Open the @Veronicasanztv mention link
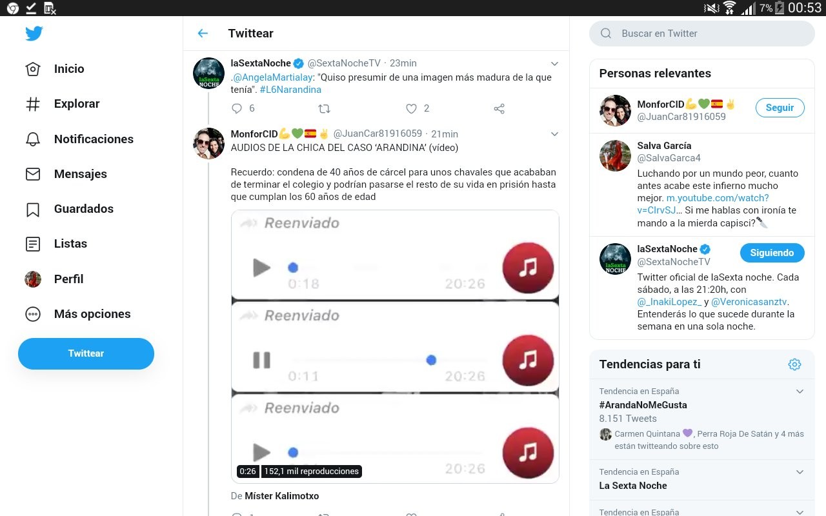The image size is (826, 516). (750, 302)
